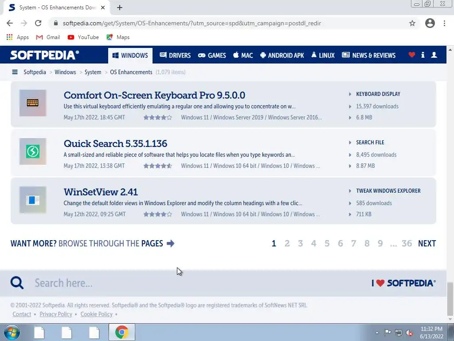
Task: Open Comfort On-Screen Keyboard Pro icon thumbnail
Action: pos(33,103)
